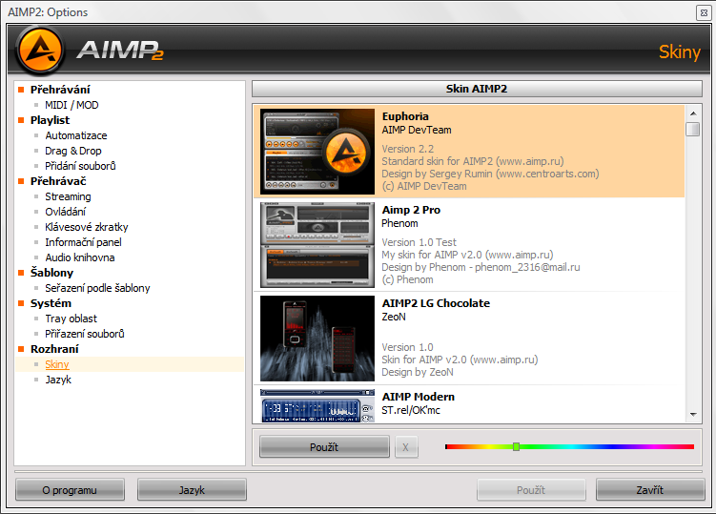
Task: Click the Jazyk bottom button
Action: point(192,490)
